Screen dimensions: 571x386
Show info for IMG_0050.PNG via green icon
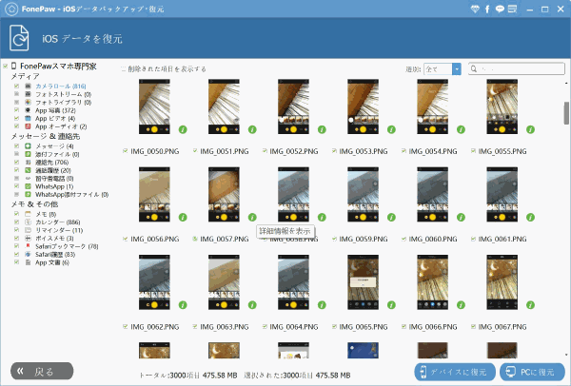coord(183,129)
